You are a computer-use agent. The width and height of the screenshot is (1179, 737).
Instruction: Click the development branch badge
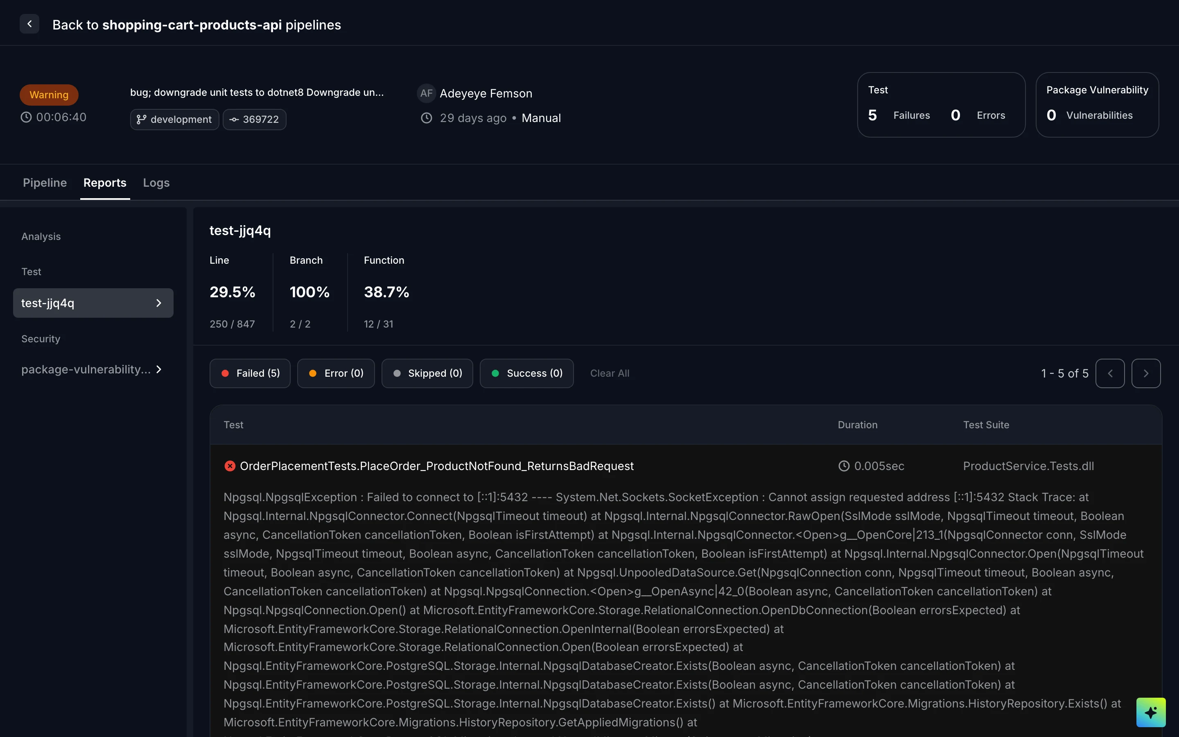174,120
